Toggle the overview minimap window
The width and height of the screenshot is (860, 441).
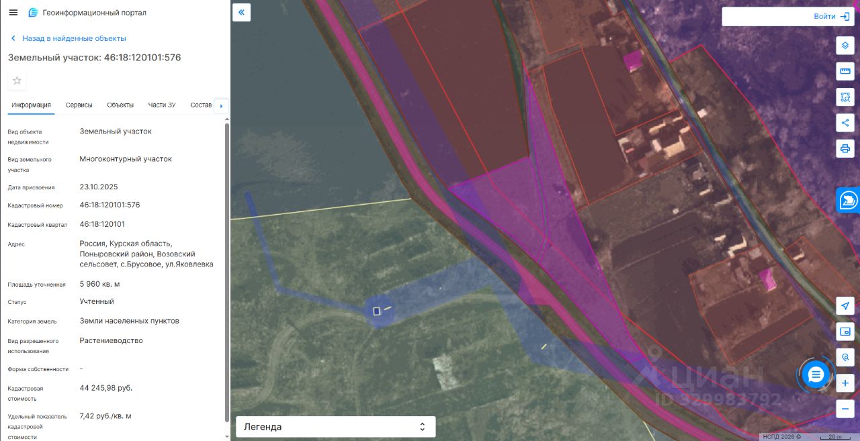pos(845,332)
